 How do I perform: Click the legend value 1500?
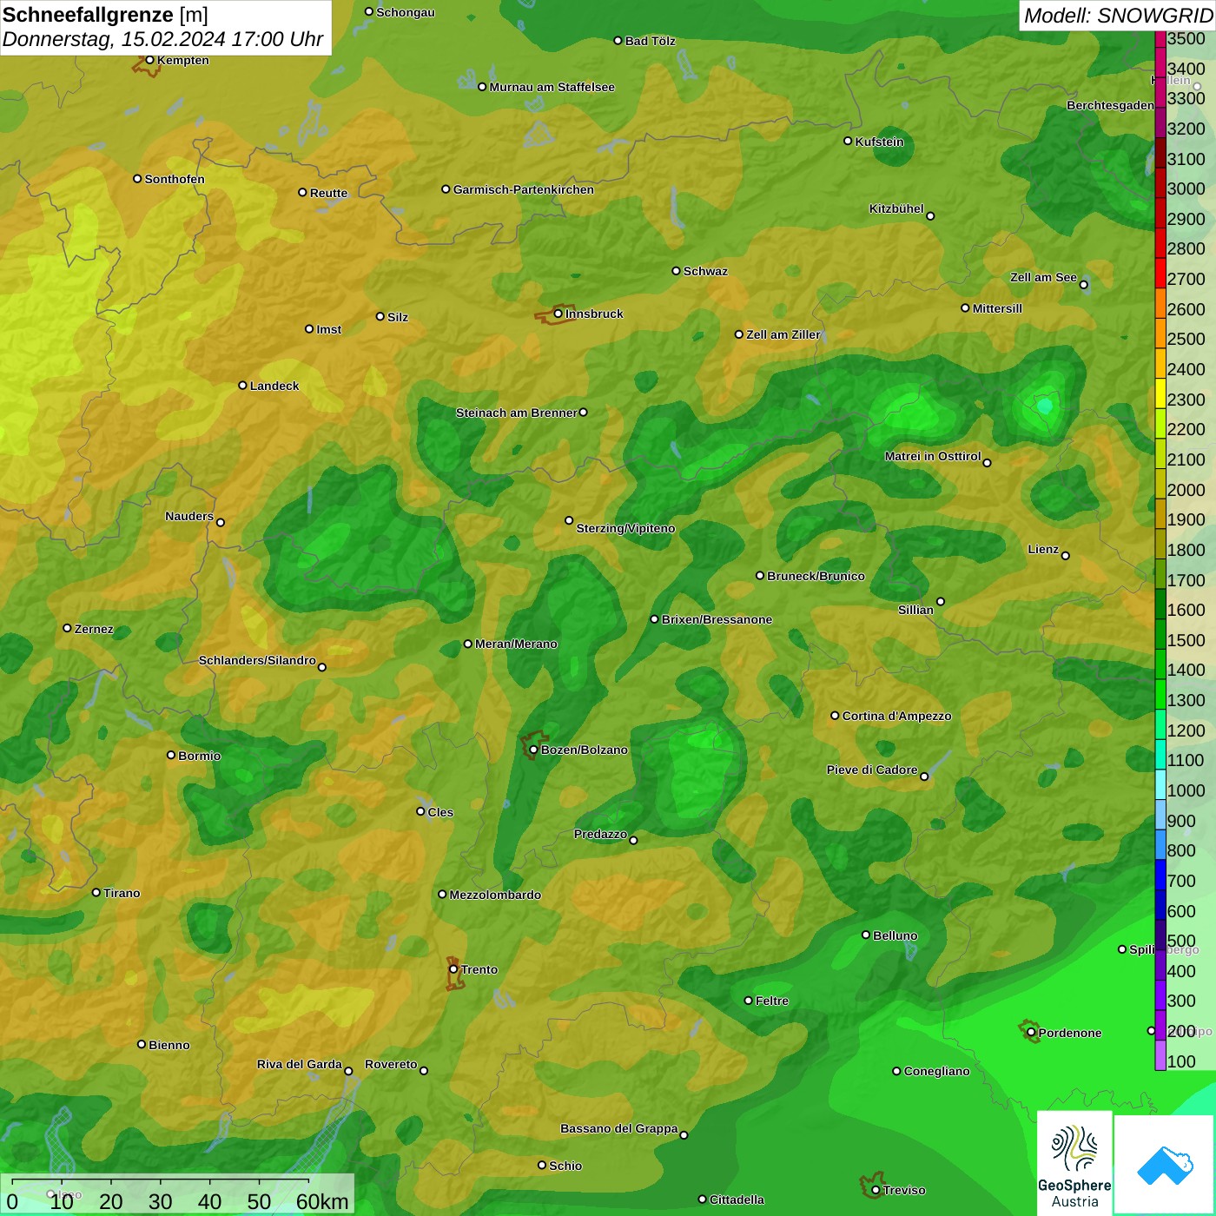point(1186,640)
